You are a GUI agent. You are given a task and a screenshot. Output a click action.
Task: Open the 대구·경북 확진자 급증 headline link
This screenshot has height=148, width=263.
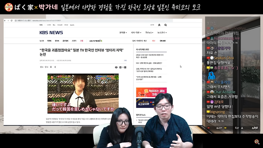pyautogui.click(x=149, y=63)
